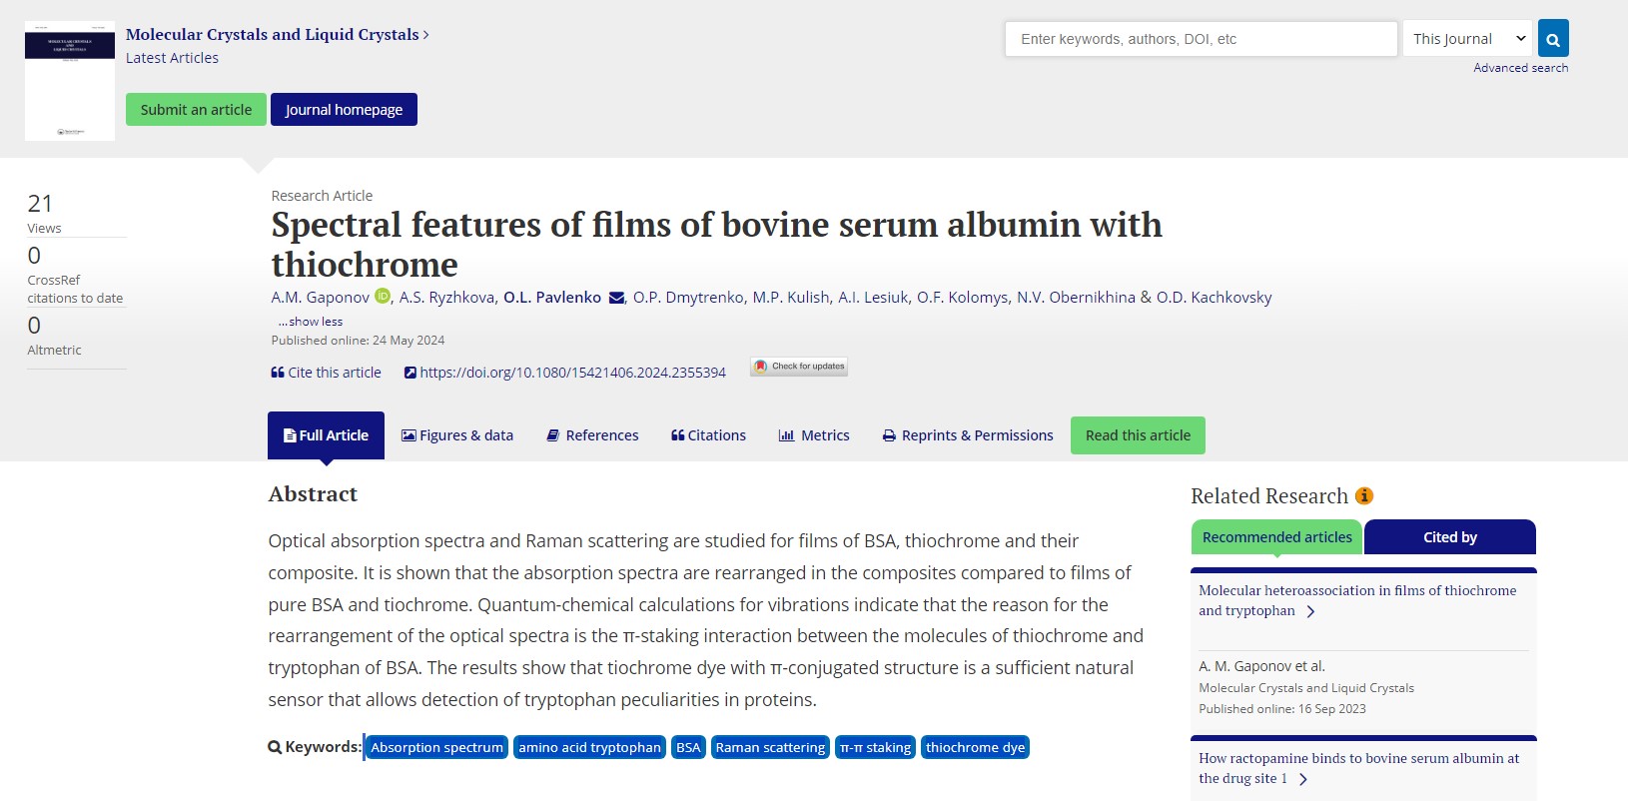Click the envelope icon after O.L. Pavlenko
This screenshot has height=801, width=1628.
pyautogui.click(x=616, y=298)
